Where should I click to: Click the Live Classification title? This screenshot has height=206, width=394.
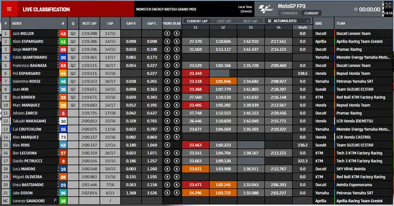(x=46, y=9)
